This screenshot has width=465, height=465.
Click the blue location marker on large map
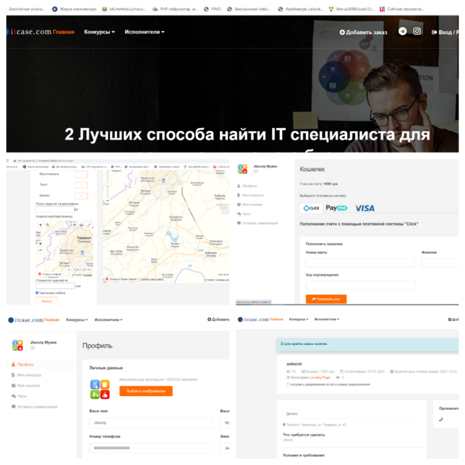click(164, 180)
